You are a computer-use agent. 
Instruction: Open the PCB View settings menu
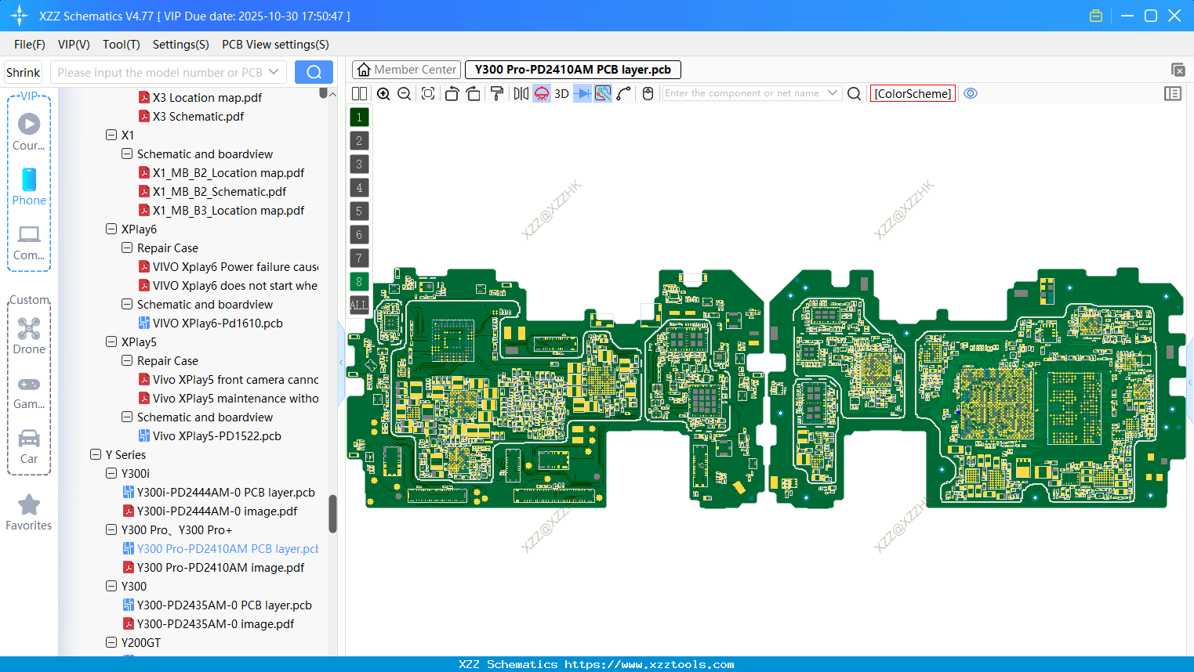[274, 45]
